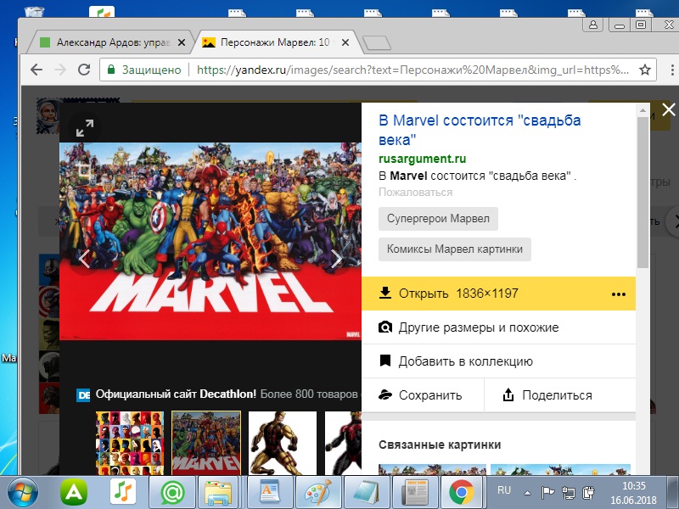The width and height of the screenshot is (679, 509).
Task: Open green A application in taskbar
Action: pyautogui.click(x=74, y=493)
